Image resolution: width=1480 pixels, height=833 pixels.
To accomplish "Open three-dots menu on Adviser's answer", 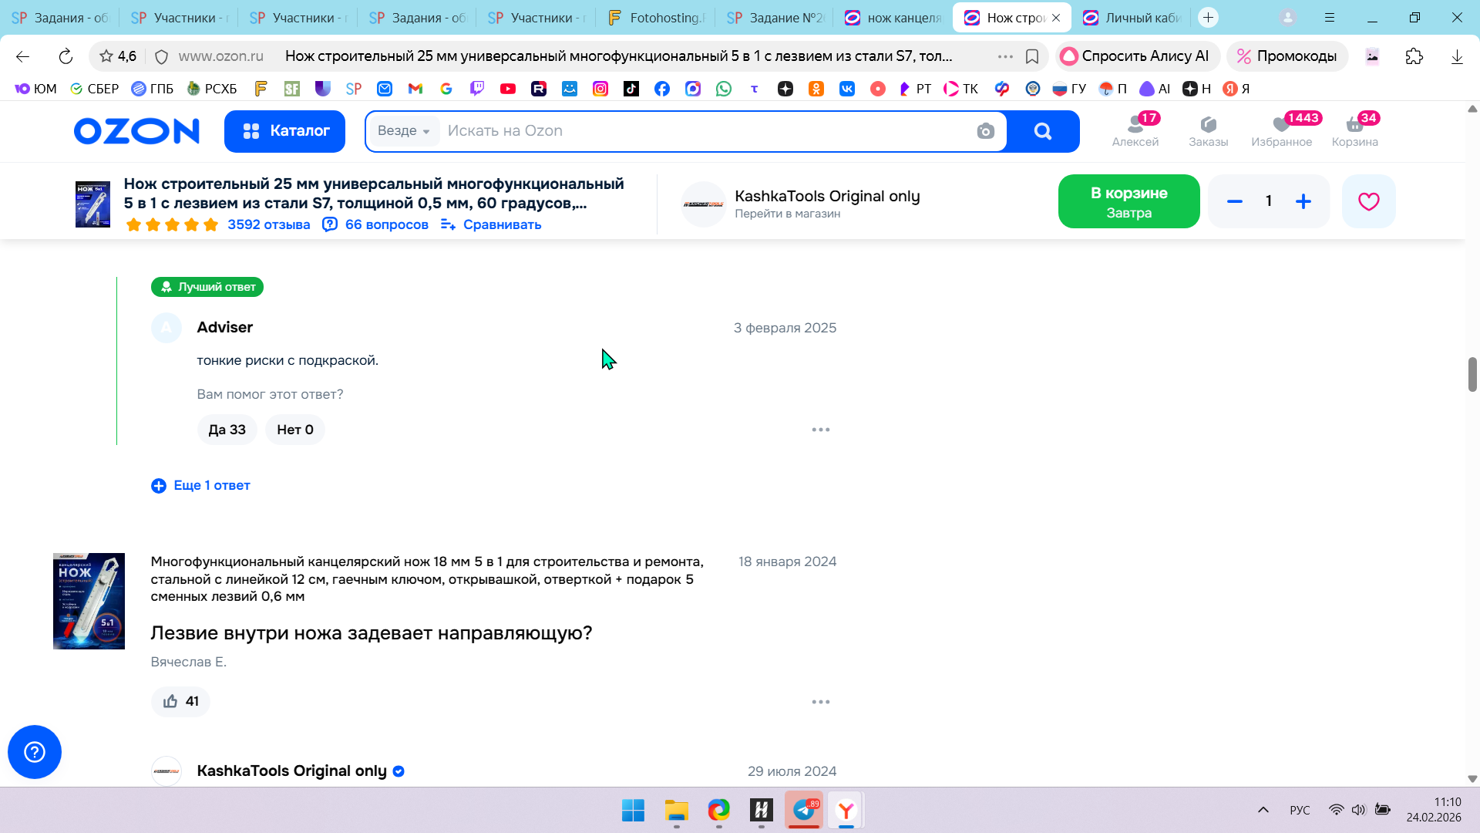I will [820, 430].
